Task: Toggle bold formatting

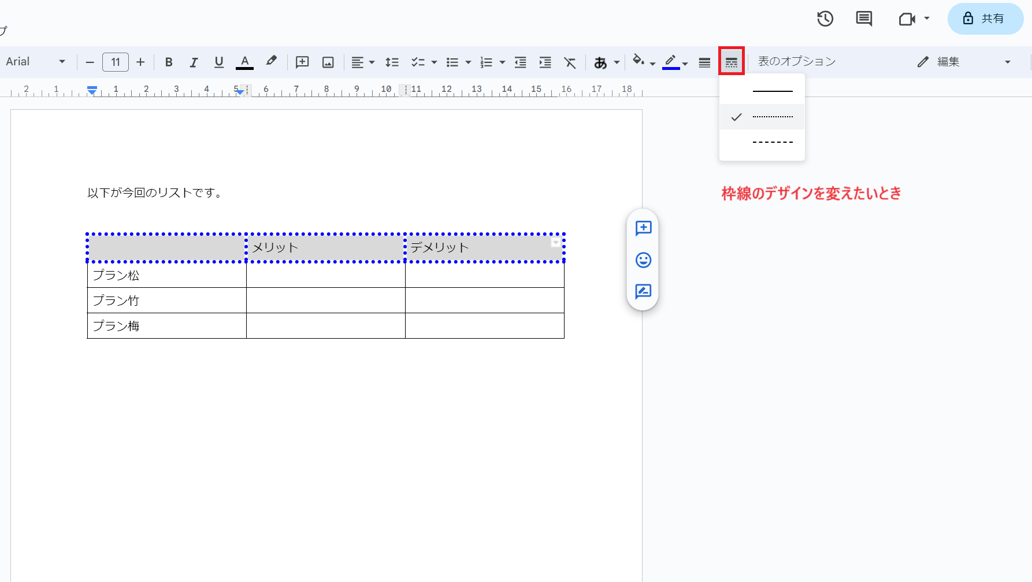Action: pyautogui.click(x=169, y=62)
